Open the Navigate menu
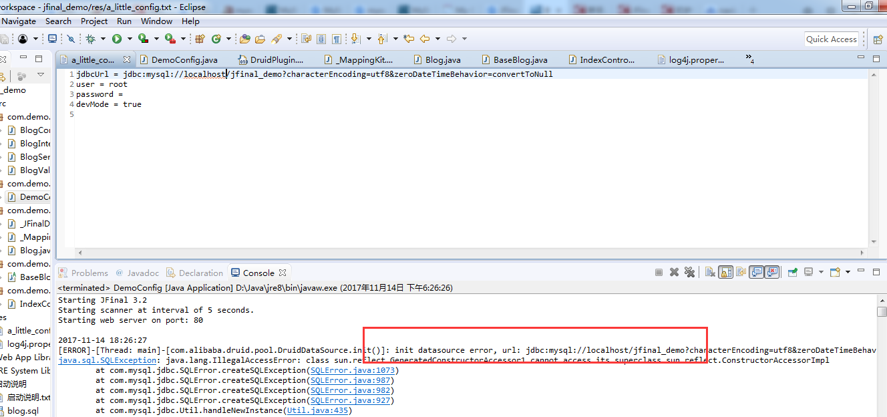887x417 pixels. 19,21
